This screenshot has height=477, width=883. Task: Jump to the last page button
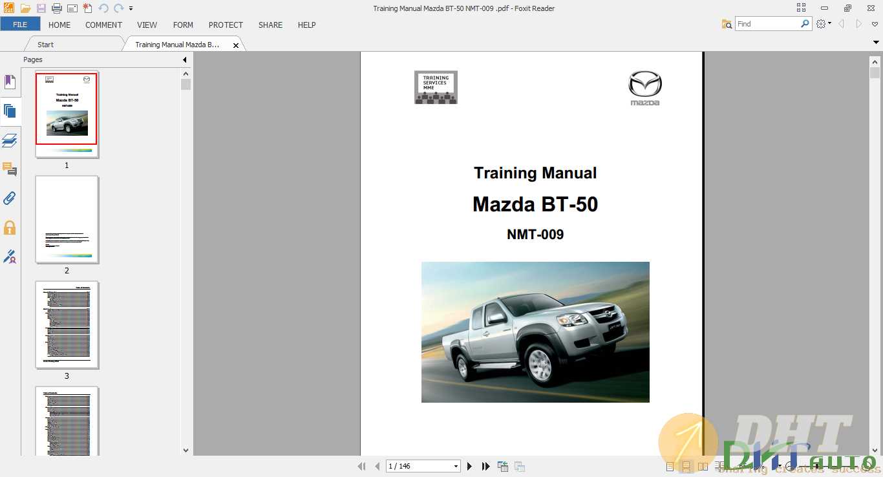(485, 466)
